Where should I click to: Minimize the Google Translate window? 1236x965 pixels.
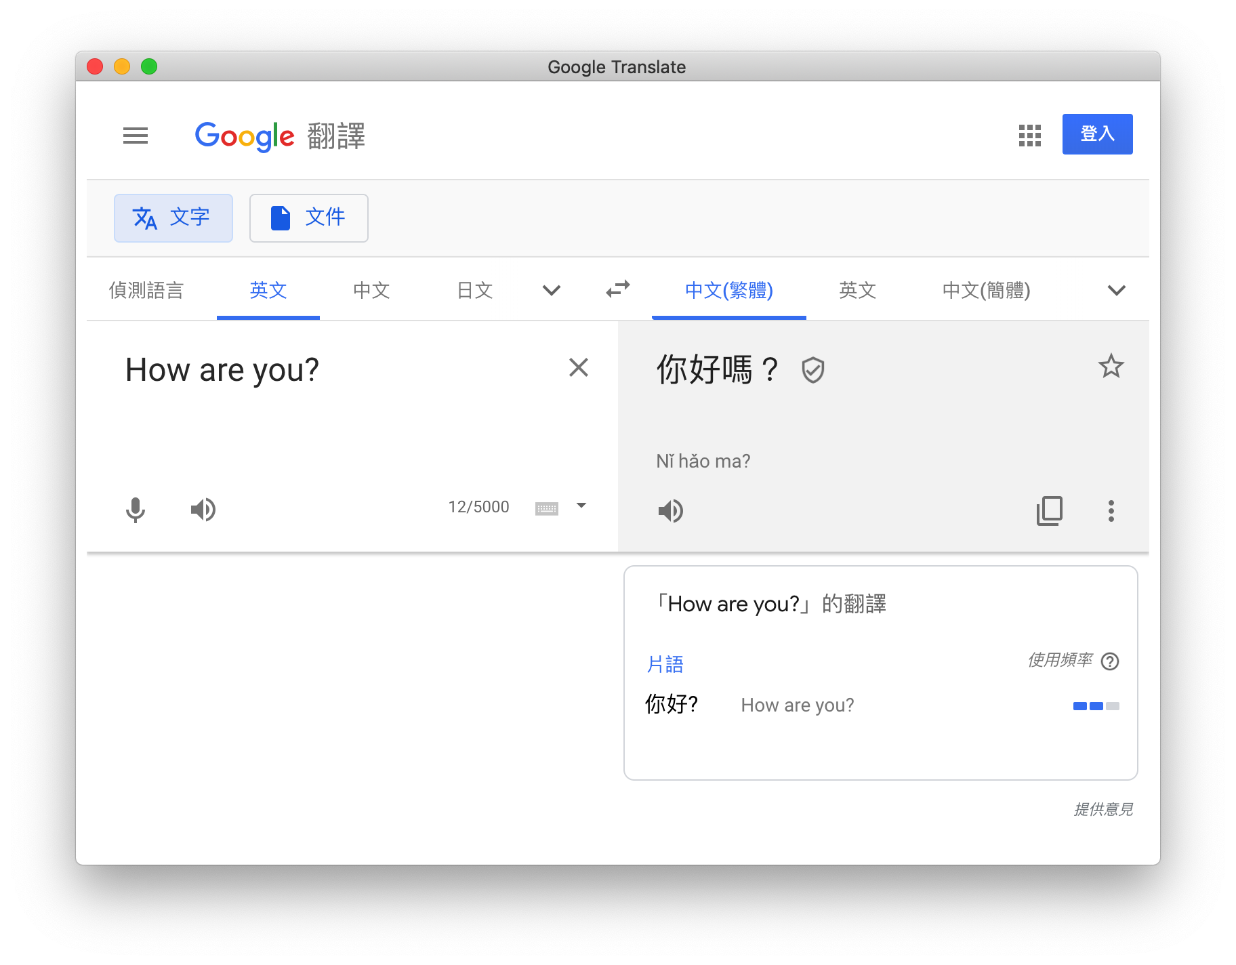[122, 66]
